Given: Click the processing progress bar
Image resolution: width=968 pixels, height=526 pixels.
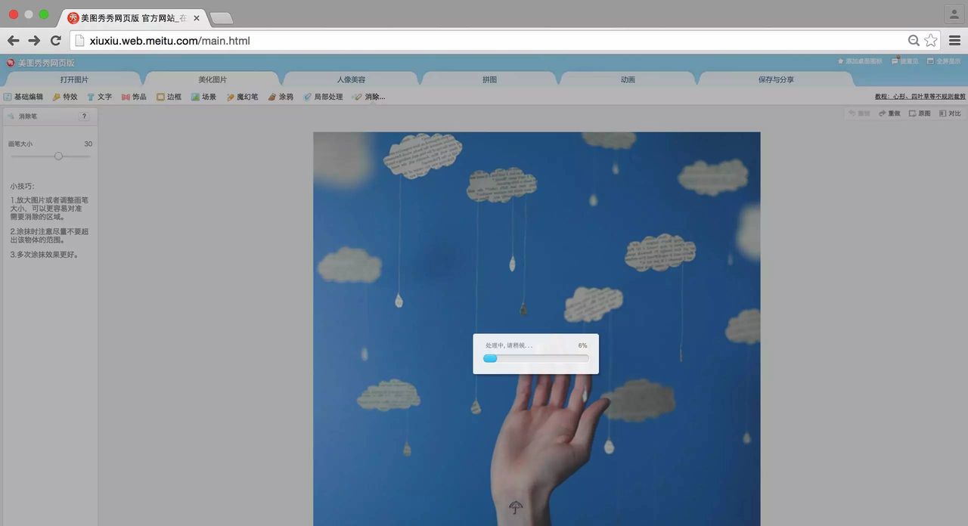Looking at the screenshot, I should tap(535, 358).
